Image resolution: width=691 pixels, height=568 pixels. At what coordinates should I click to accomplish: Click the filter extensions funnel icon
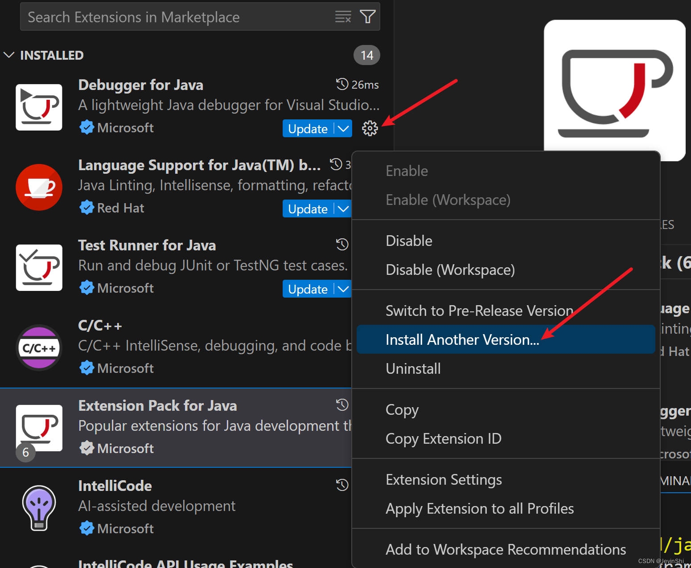point(367,17)
